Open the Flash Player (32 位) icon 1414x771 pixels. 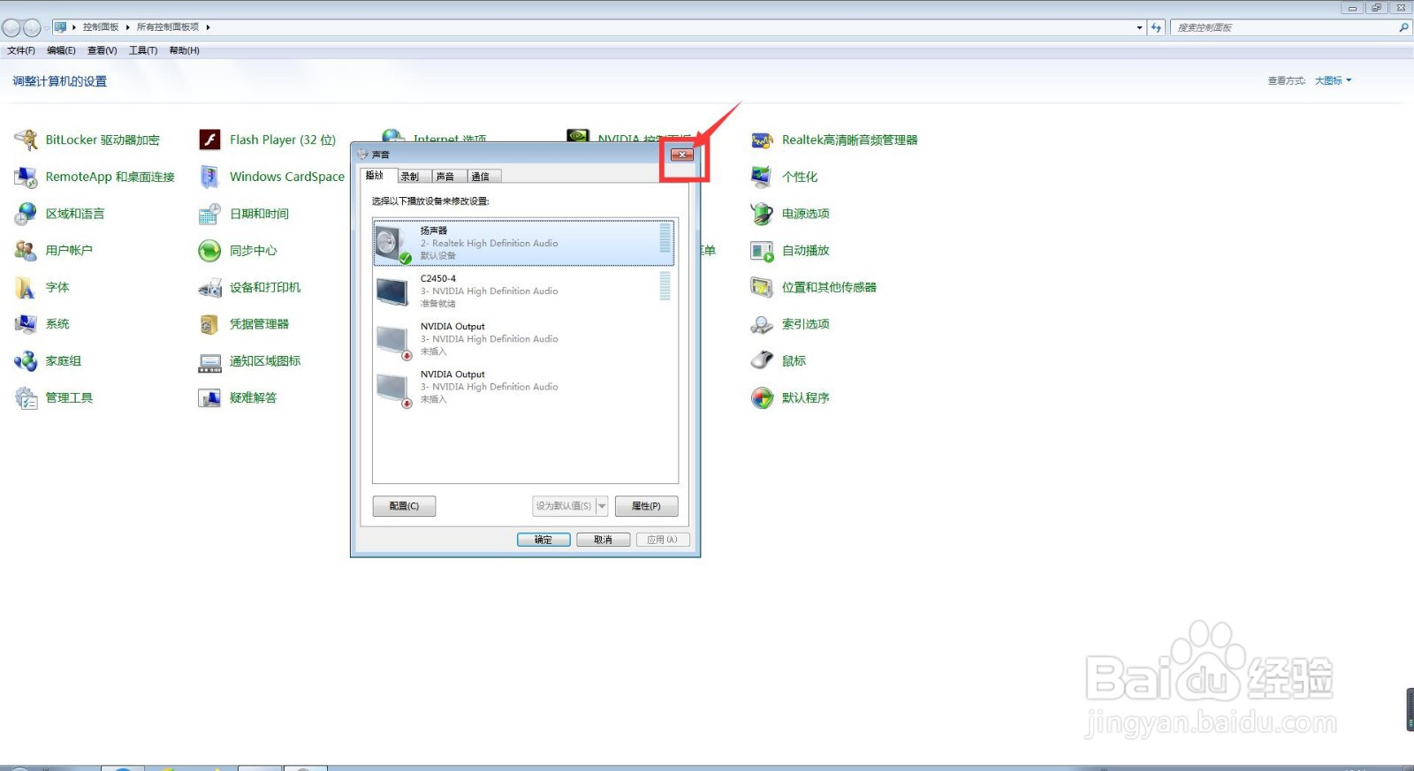pyautogui.click(x=209, y=140)
